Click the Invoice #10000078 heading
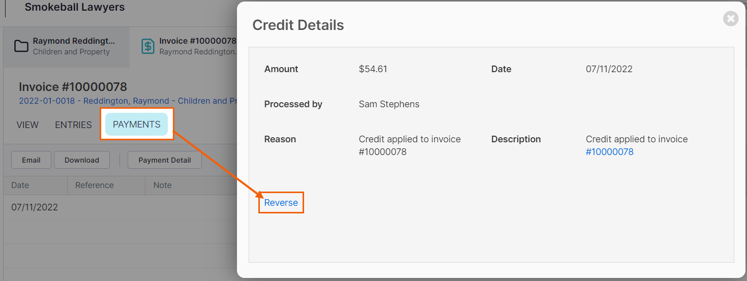Viewport: 747px width, 281px height. [73, 86]
